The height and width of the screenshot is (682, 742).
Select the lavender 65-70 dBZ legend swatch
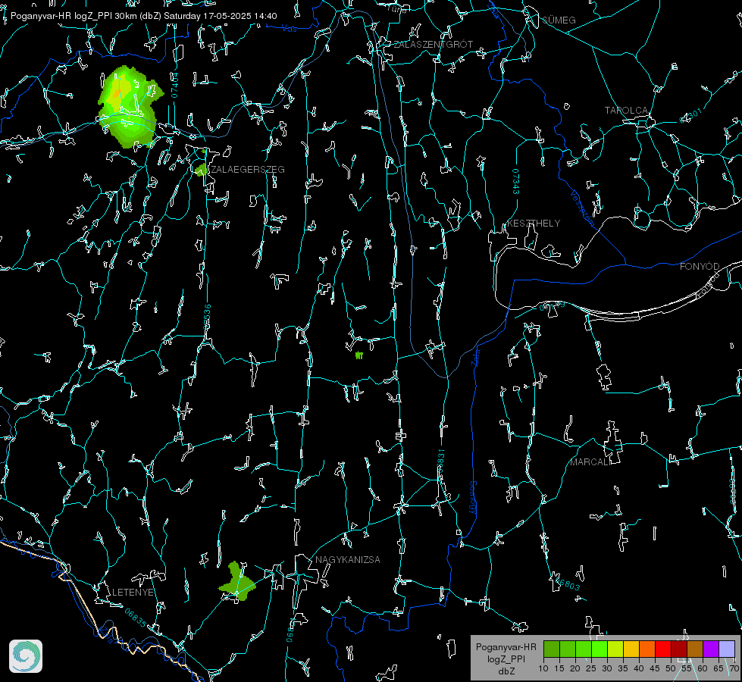tap(727, 649)
